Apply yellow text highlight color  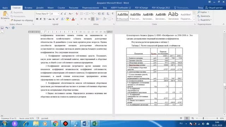[67, 19]
